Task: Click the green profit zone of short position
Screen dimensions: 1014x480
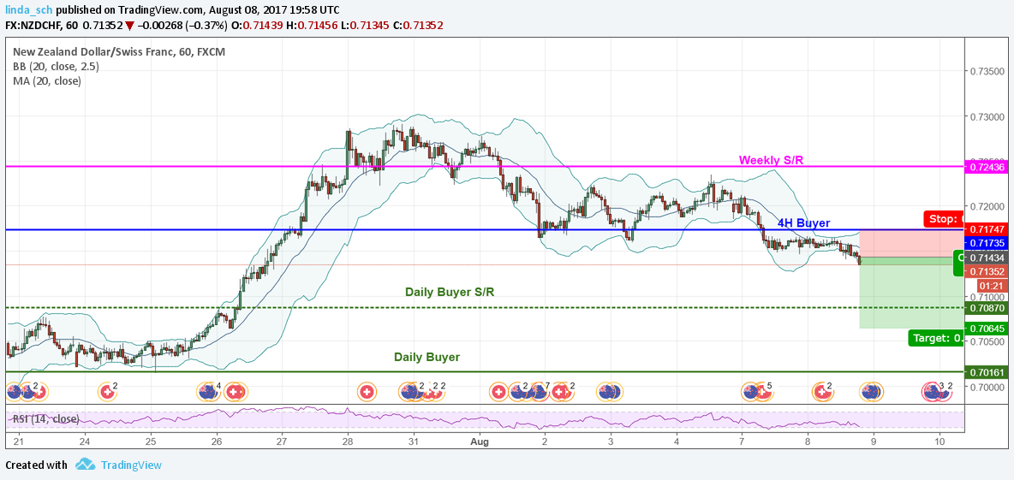Action: pos(911,293)
